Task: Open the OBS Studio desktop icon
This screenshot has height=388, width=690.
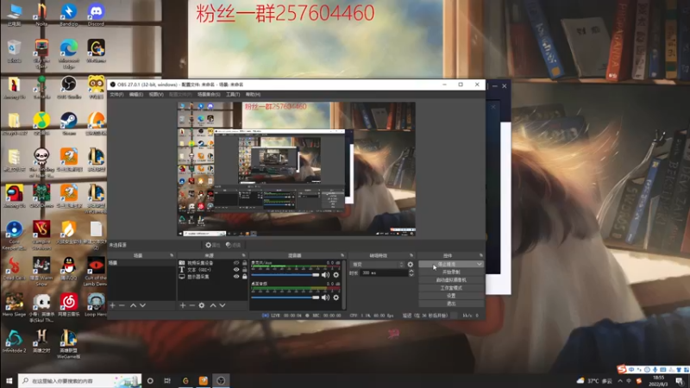Action: coord(69,87)
